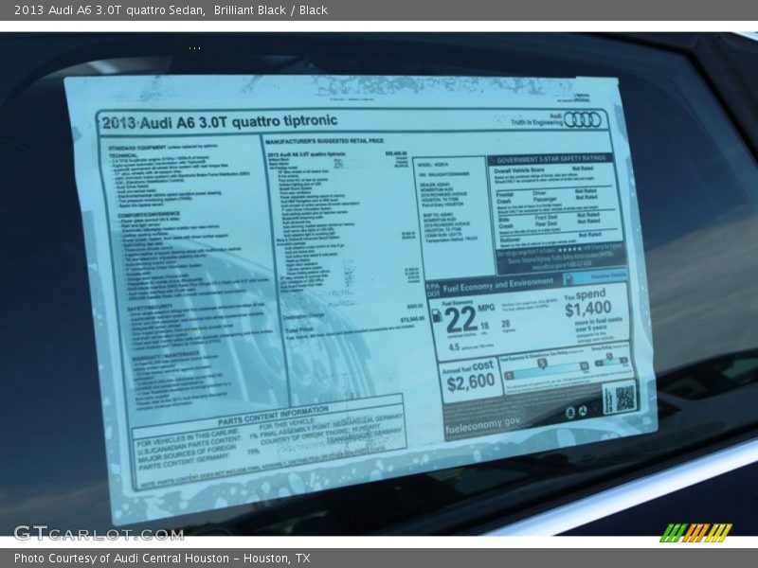This screenshot has width=758, height=568.
Task: Click the caption '2013 Audi A6 3.0T quattro Sedan'
Action: pos(109,10)
